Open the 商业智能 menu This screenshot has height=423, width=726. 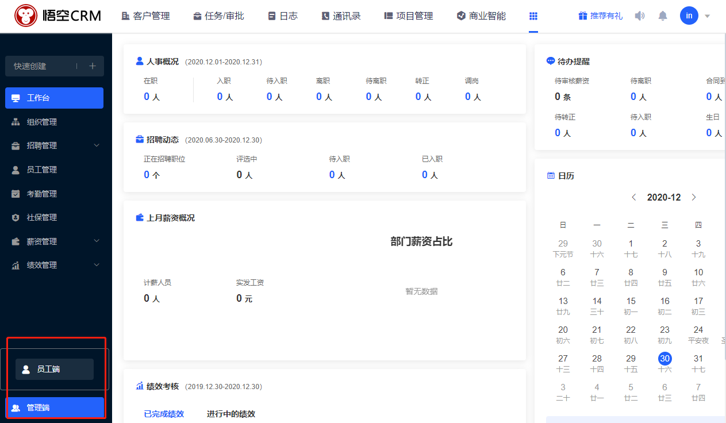(x=481, y=16)
